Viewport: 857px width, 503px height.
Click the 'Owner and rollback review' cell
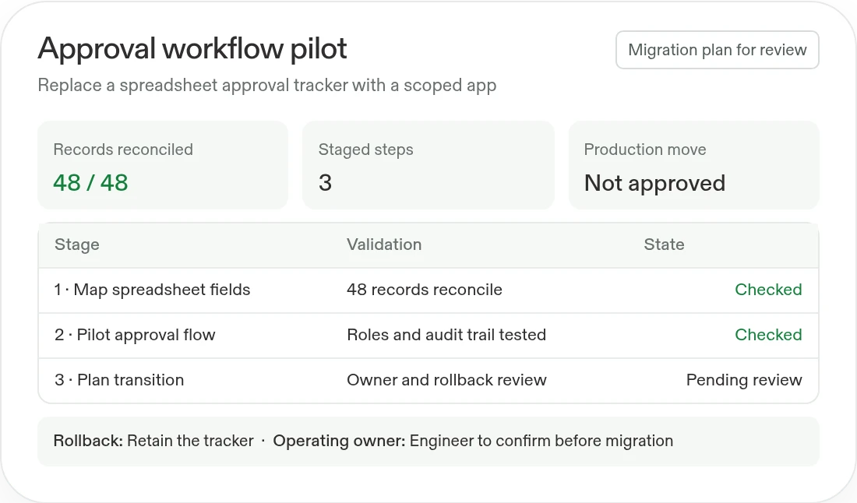tap(446, 380)
